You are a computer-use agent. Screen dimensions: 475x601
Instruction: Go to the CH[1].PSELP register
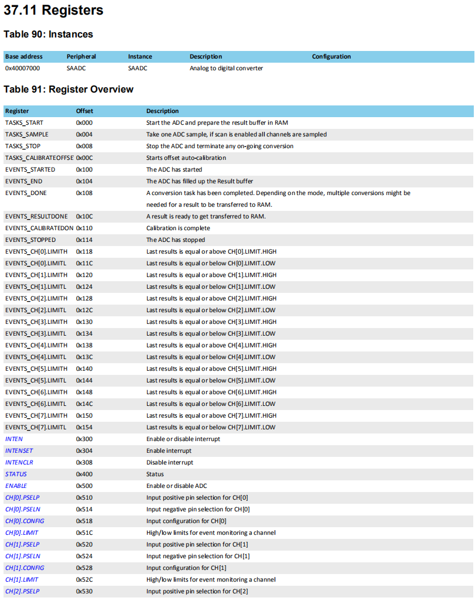(22, 544)
